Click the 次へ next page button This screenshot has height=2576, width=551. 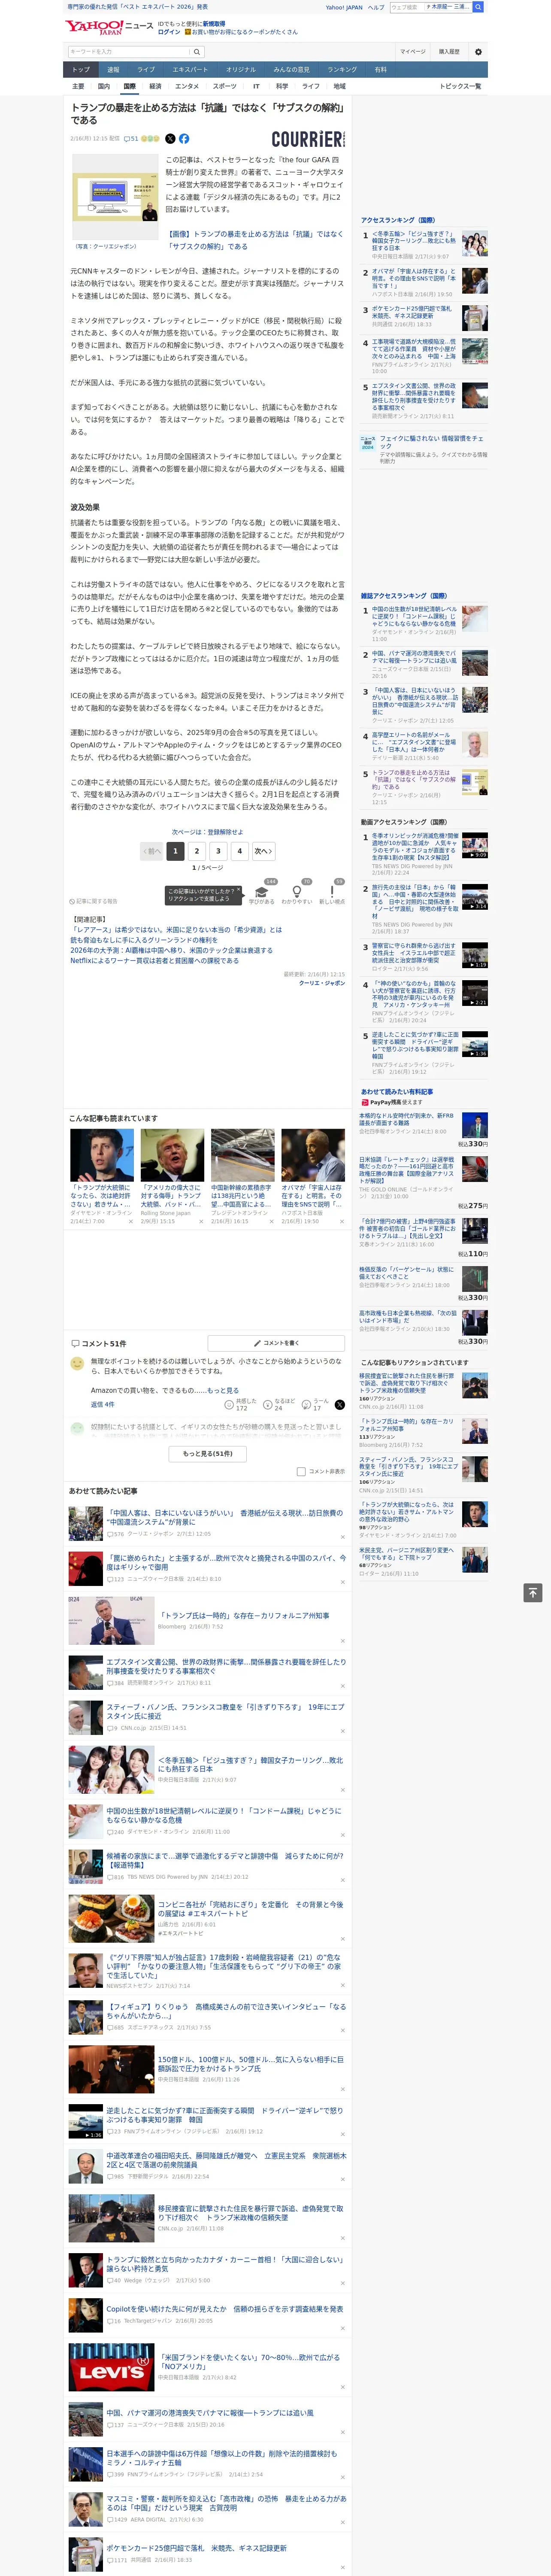click(x=263, y=851)
